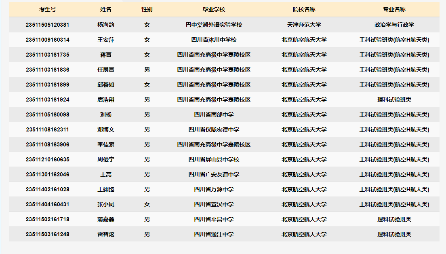Image resolution: width=446 pixels, height=254 pixels.
Task: Select candidate number 23511301162046
Action: 48,175
